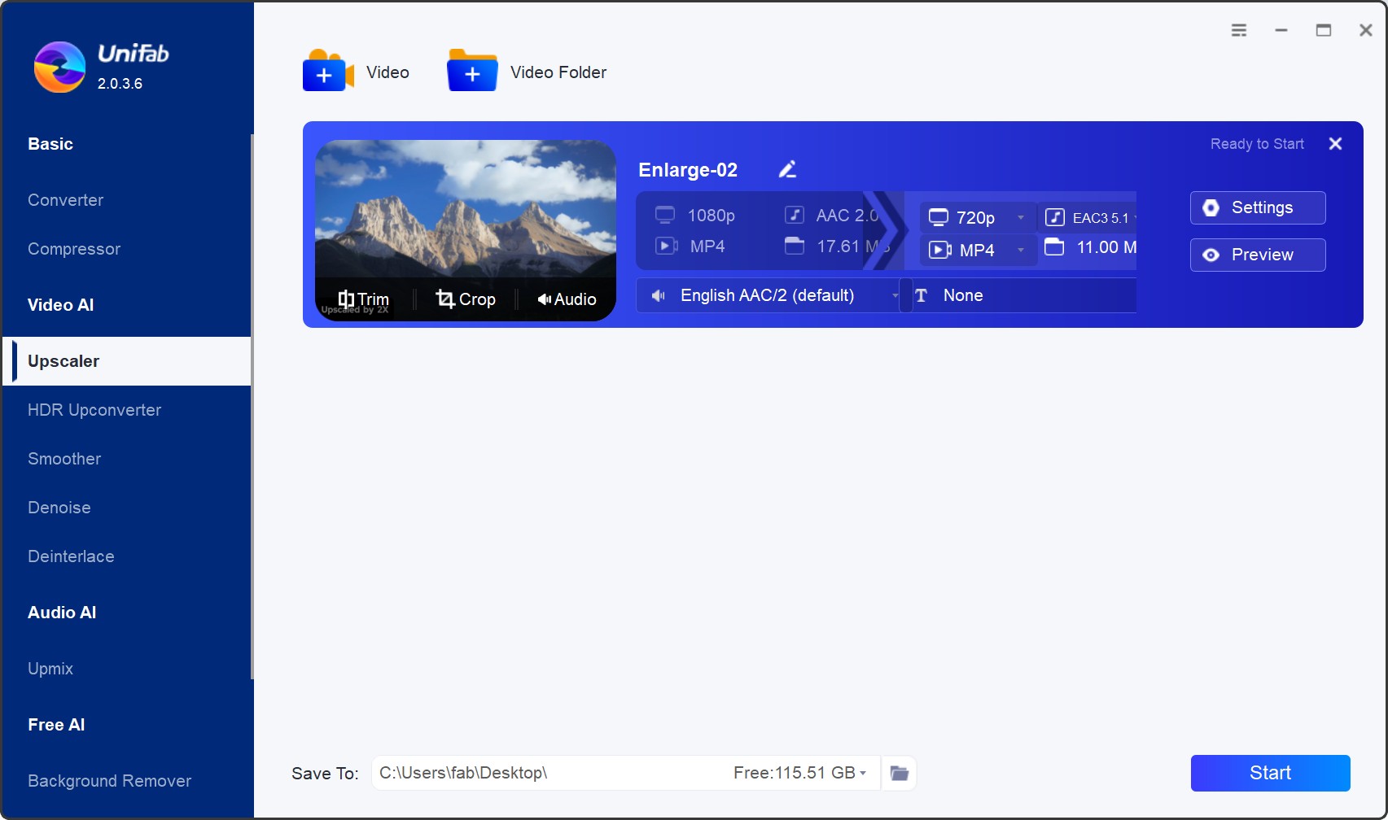The height and width of the screenshot is (820, 1388).
Task: Switch to Deinterlace module
Action: click(127, 556)
